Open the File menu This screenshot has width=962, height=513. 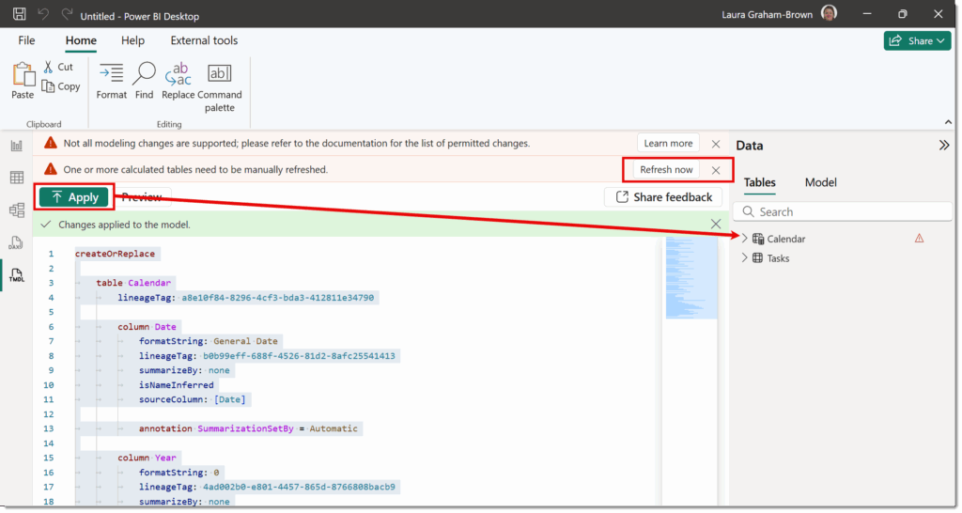coord(26,40)
